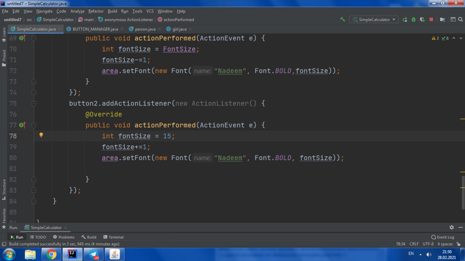
Task: Switch to the girl.java editor tab
Action: click(179, 29)
